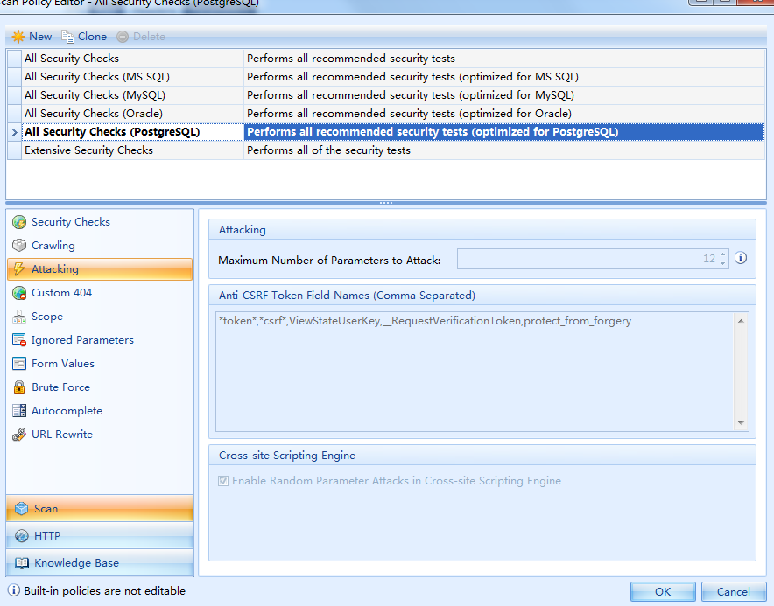Click row indicator arrow for PostgreSQL policy
This screenshot has width=774, height=606.
point(14,132)
